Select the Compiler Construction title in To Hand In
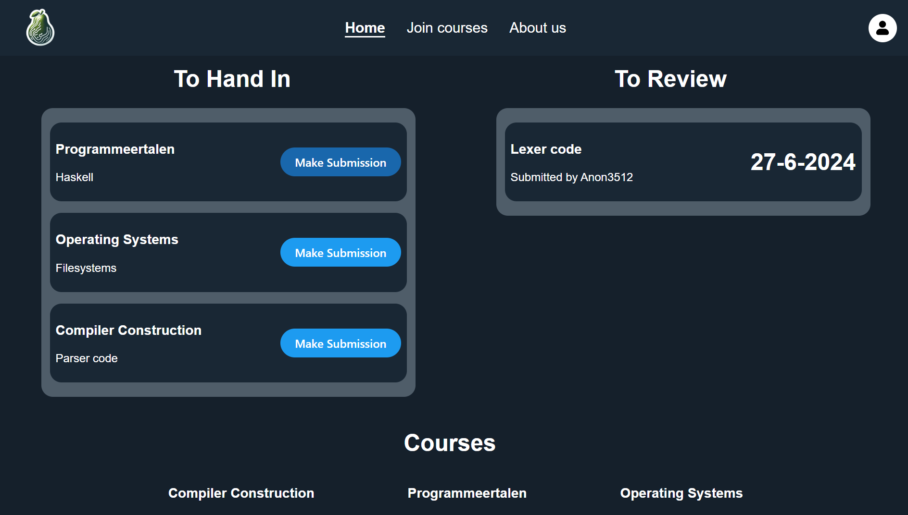 pos(128,331)
